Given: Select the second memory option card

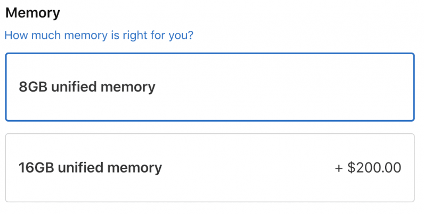Looking at the screenshot, I should coord(209,168).
